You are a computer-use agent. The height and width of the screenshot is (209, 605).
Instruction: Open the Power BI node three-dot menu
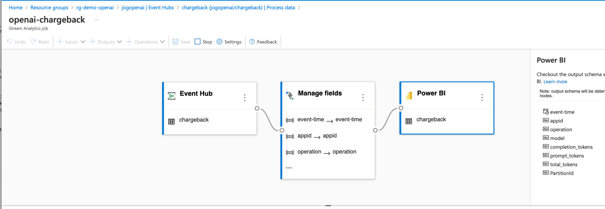(482, 98)
